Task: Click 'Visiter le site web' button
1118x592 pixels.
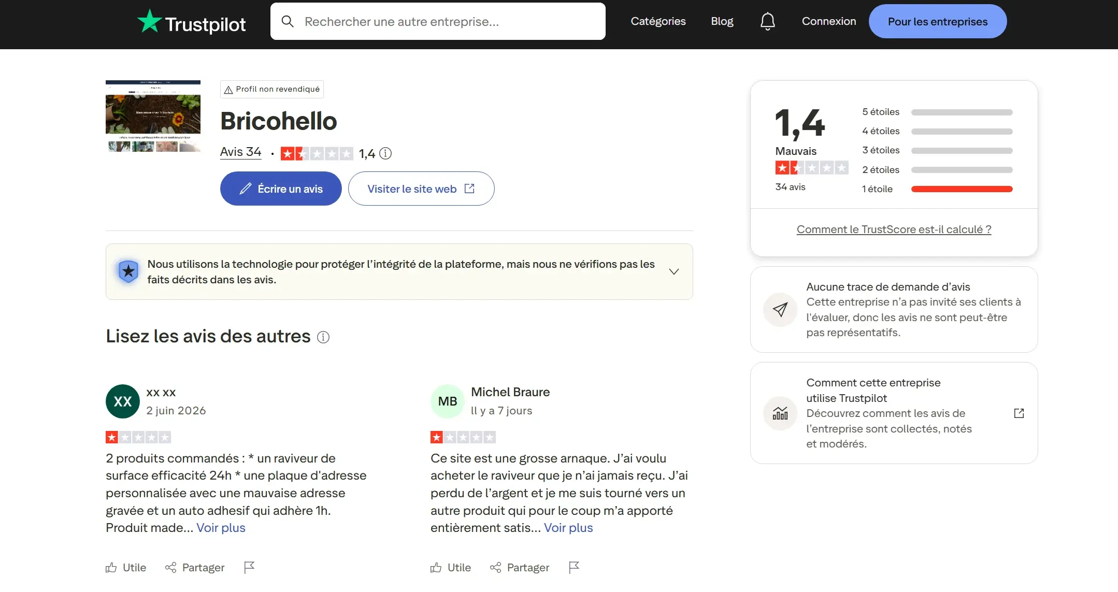Action: tap(421, 189)
